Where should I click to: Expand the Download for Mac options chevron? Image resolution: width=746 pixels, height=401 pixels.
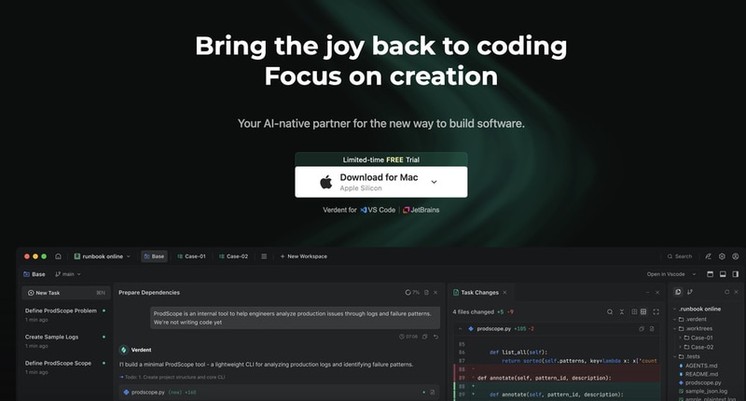[x=434, y=182]
